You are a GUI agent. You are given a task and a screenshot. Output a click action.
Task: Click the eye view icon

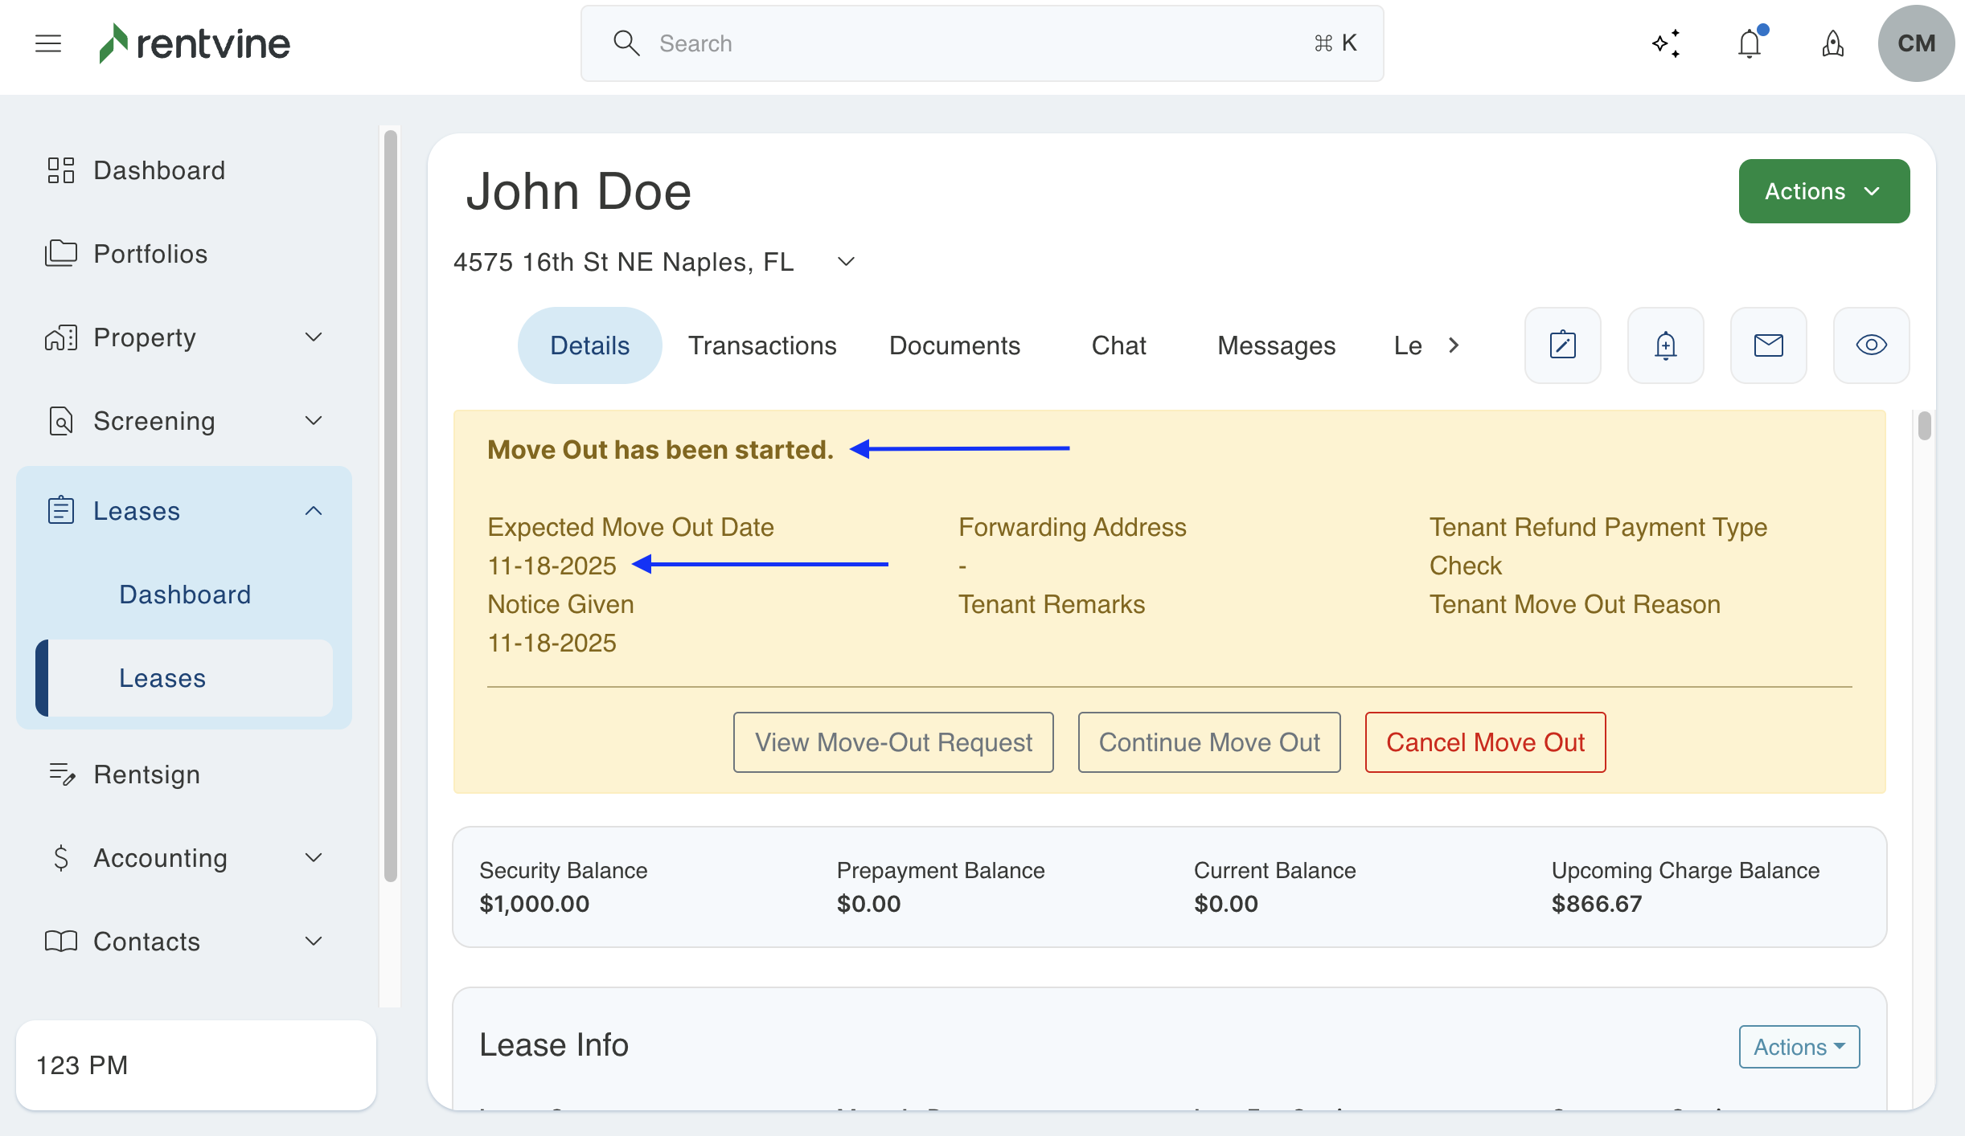click(1871, 345)
